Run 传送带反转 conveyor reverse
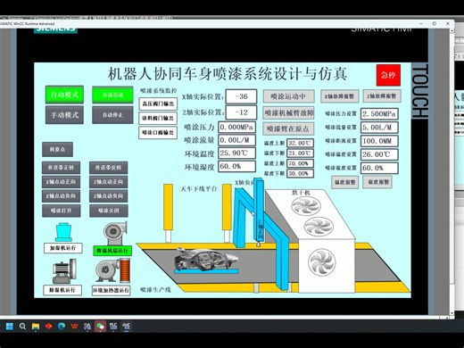Image resolution: width=464 pixels, height=348 pixels. point(109,168)
